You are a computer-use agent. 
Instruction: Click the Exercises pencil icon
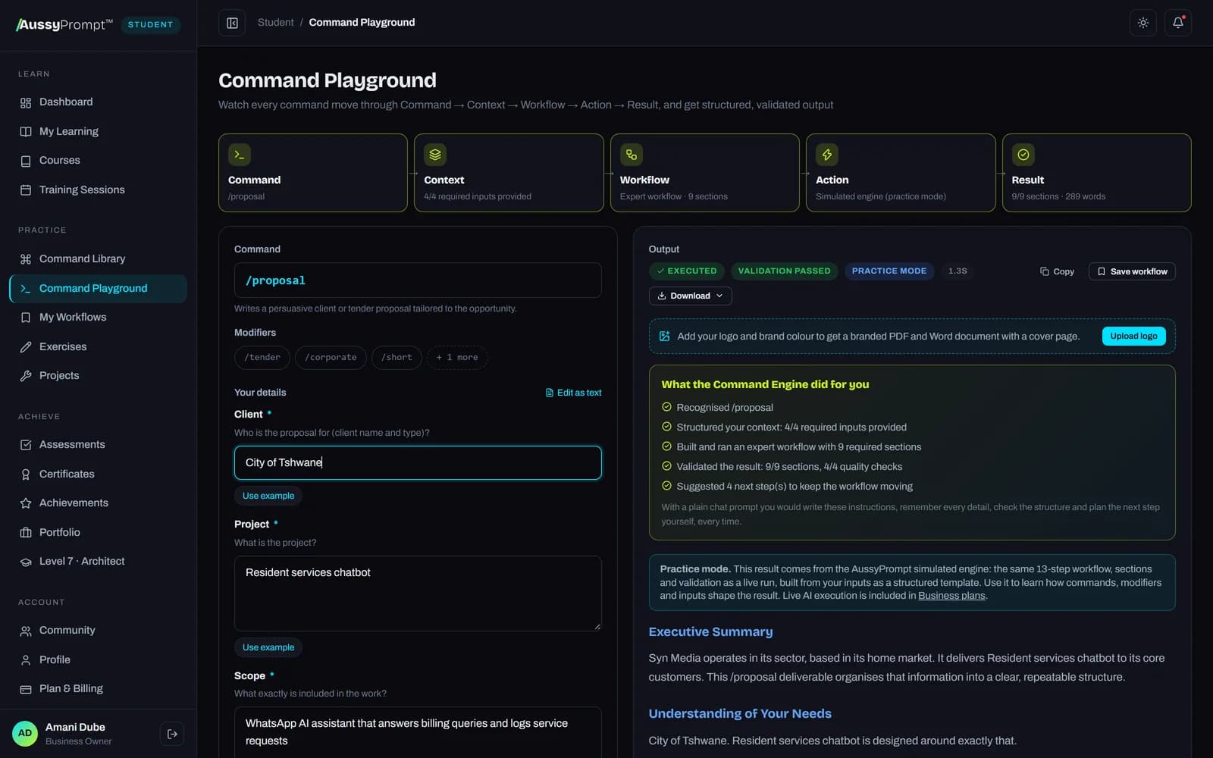[26, 347]
